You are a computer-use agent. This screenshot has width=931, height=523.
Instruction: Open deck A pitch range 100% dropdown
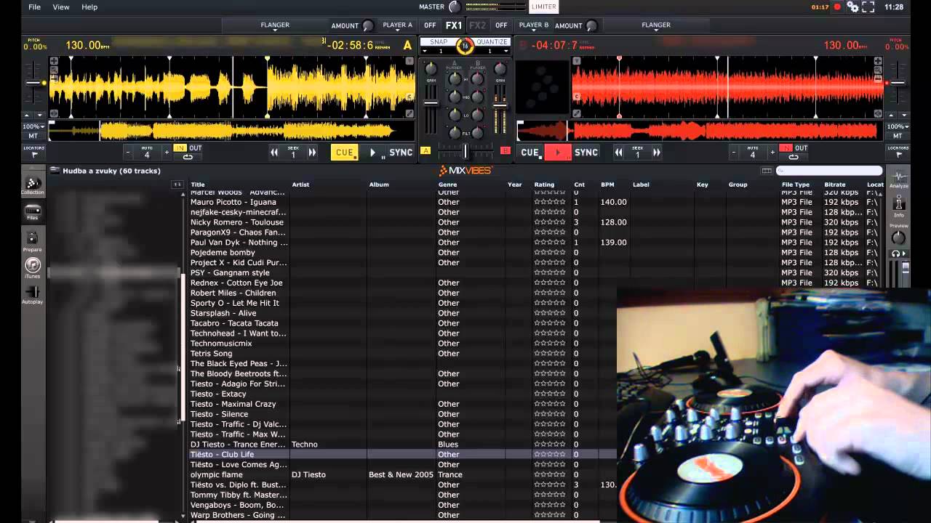coord(35,126)
